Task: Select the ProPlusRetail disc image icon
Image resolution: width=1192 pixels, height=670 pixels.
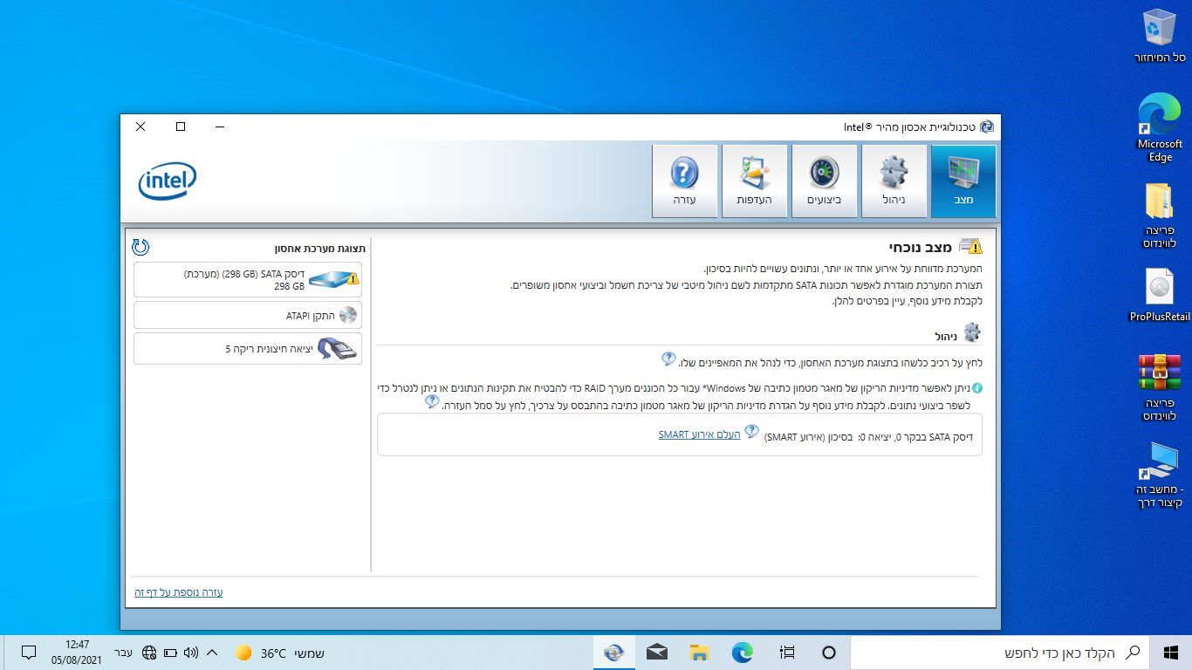Action: [1160, 297]
